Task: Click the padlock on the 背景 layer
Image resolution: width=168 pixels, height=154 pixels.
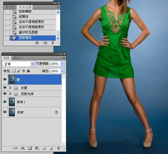Action: pyautogui.click(x=56, y=112)
